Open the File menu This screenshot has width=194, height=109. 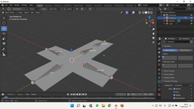6,5
